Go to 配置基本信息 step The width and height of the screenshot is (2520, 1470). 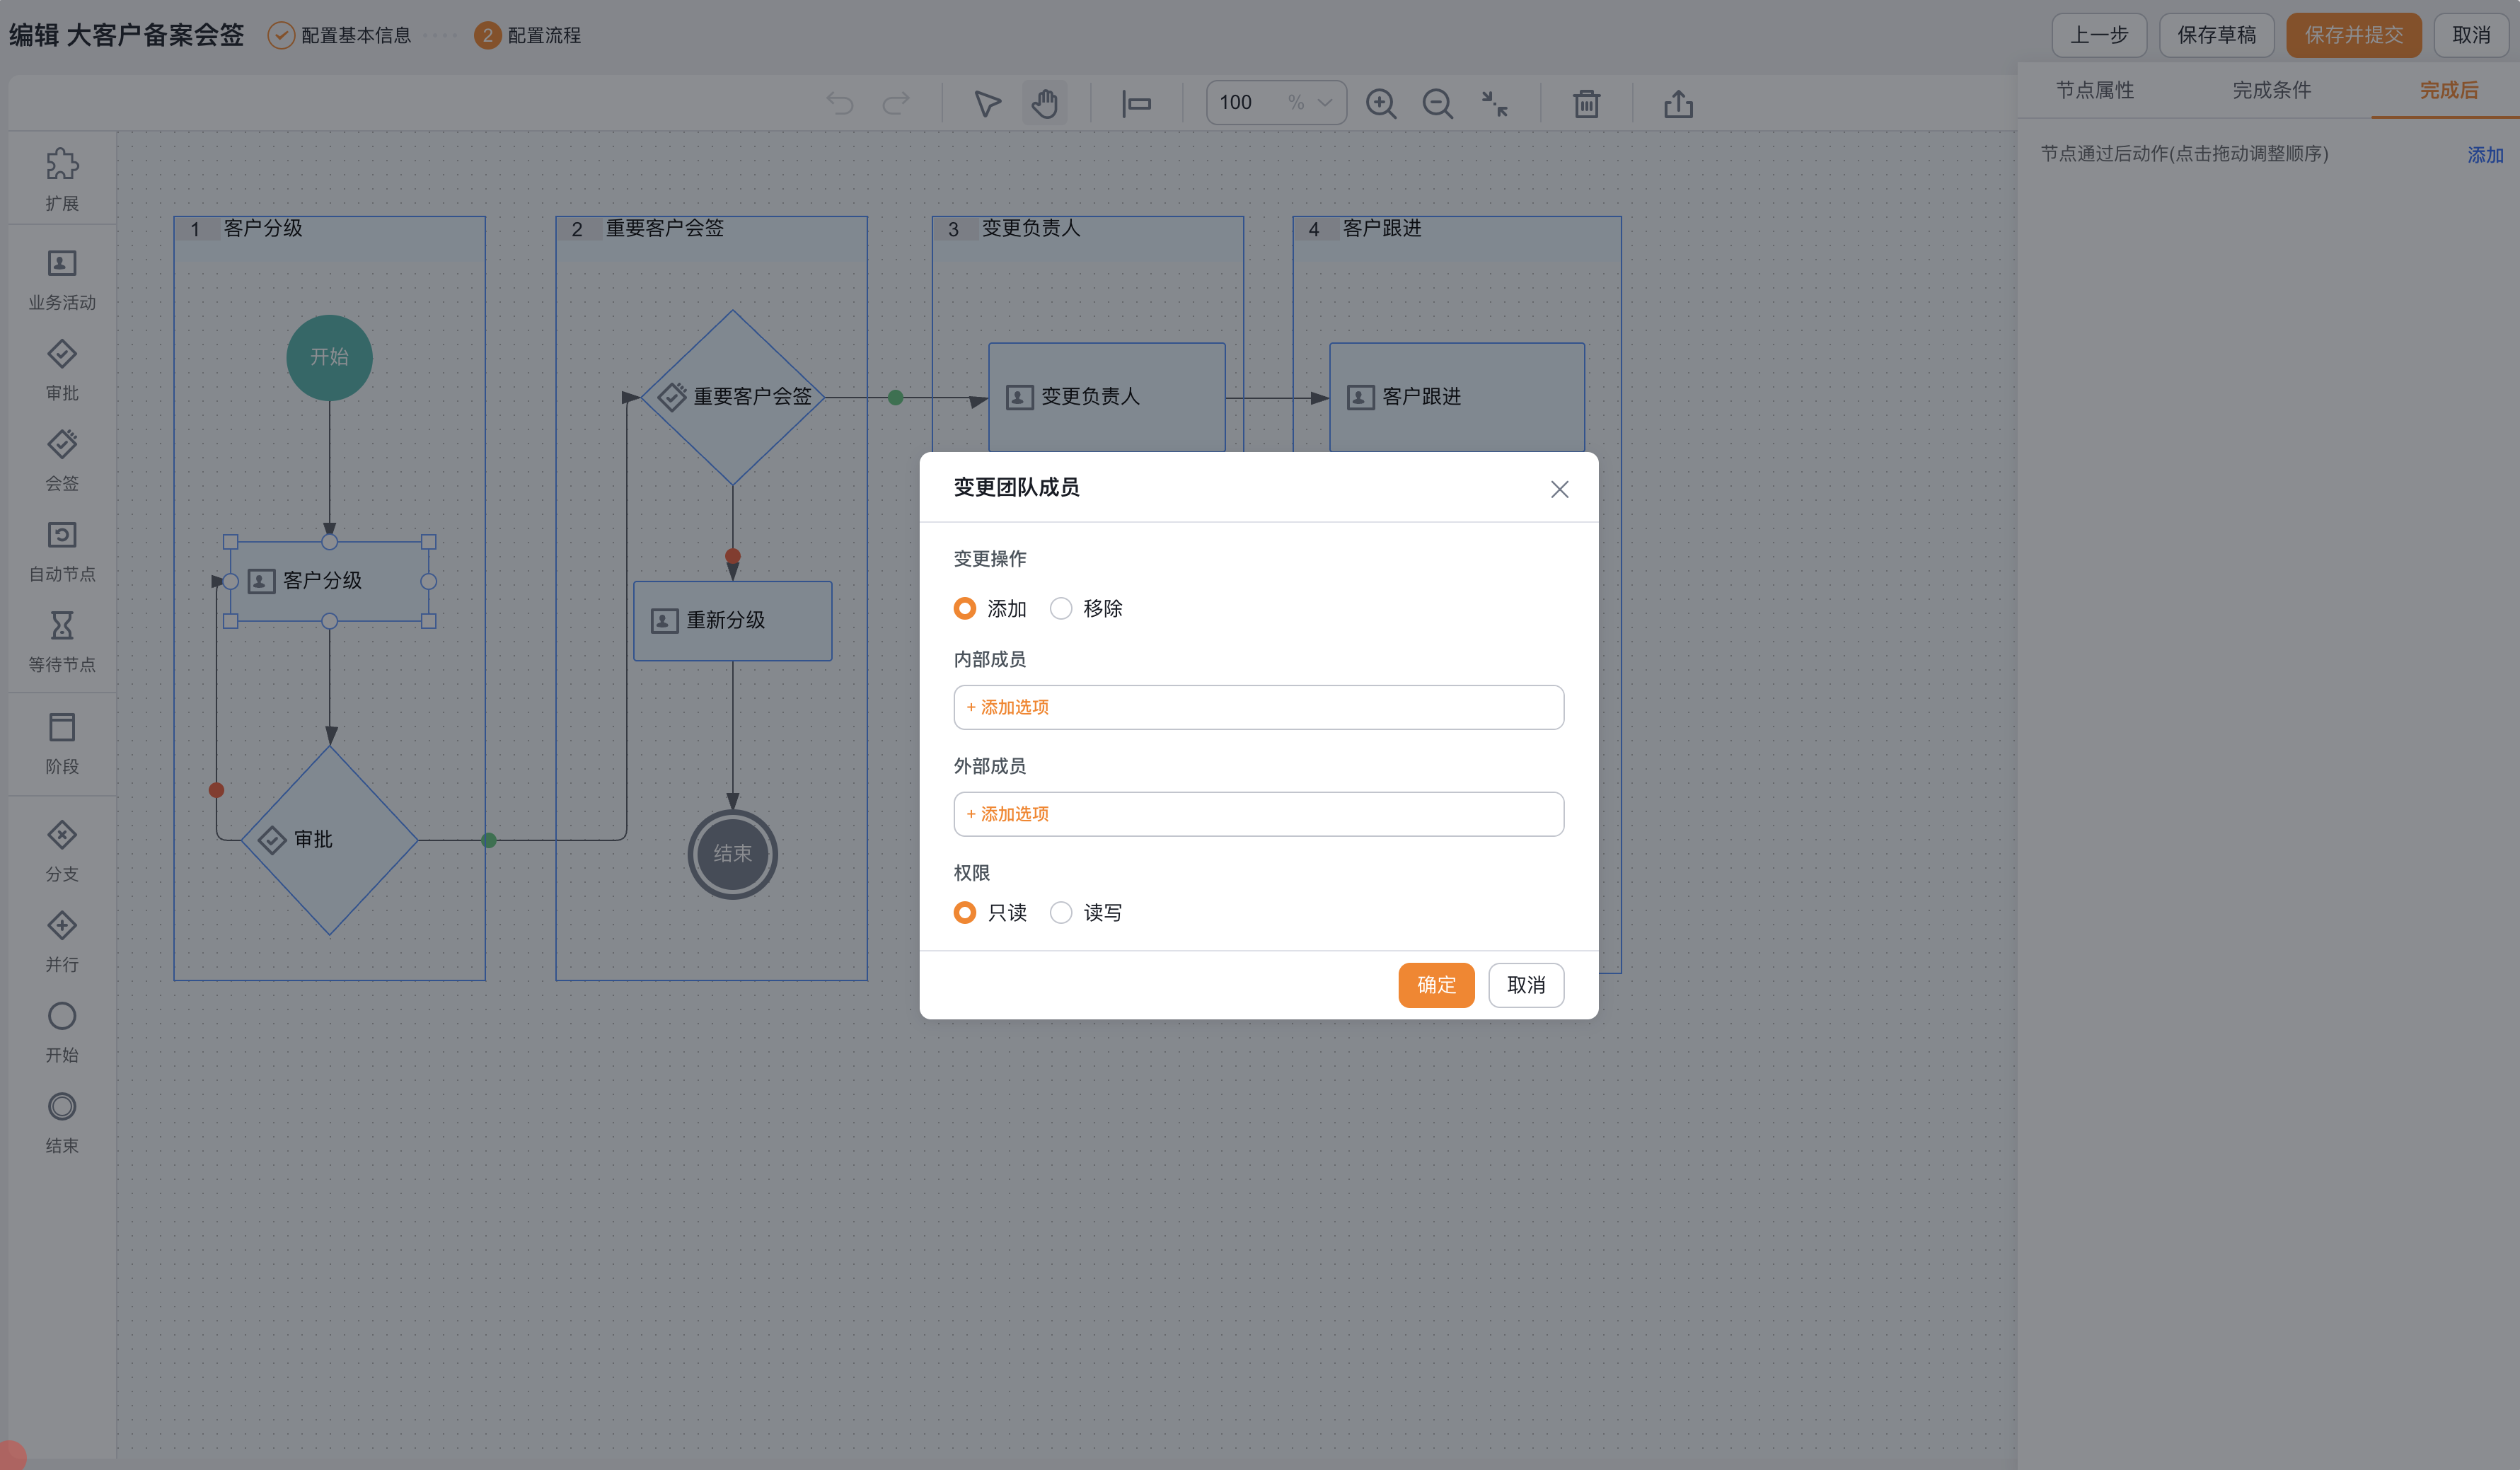coord(340,35)
